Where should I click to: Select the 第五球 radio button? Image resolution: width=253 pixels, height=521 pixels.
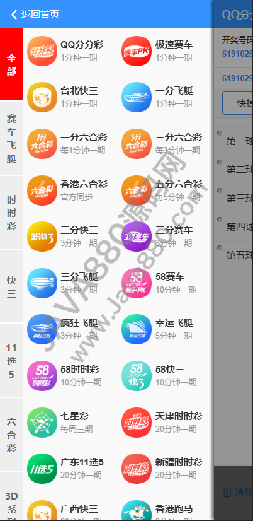[x=220, y=248]
